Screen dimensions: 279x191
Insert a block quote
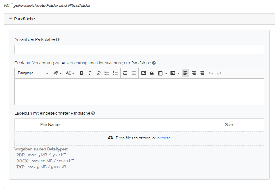point(152,73)
